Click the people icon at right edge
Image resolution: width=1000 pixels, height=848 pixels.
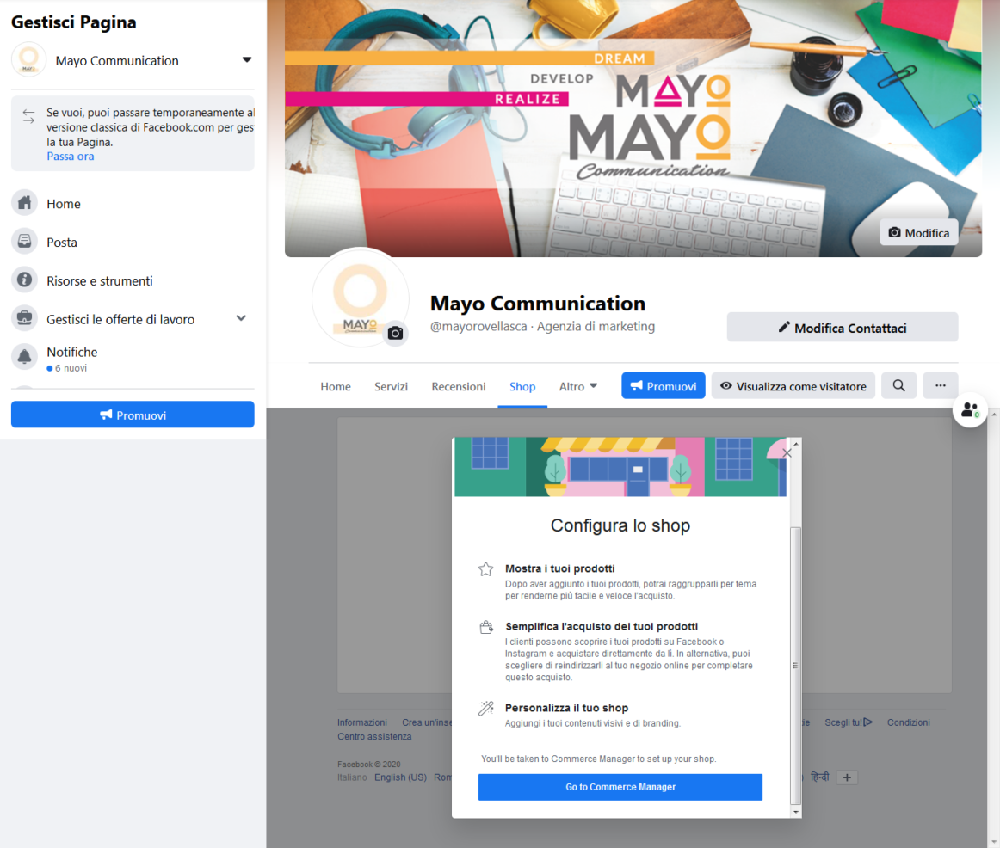coord(970,410)
